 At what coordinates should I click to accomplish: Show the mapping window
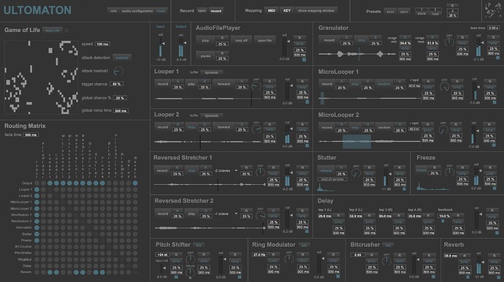(316, 11)
